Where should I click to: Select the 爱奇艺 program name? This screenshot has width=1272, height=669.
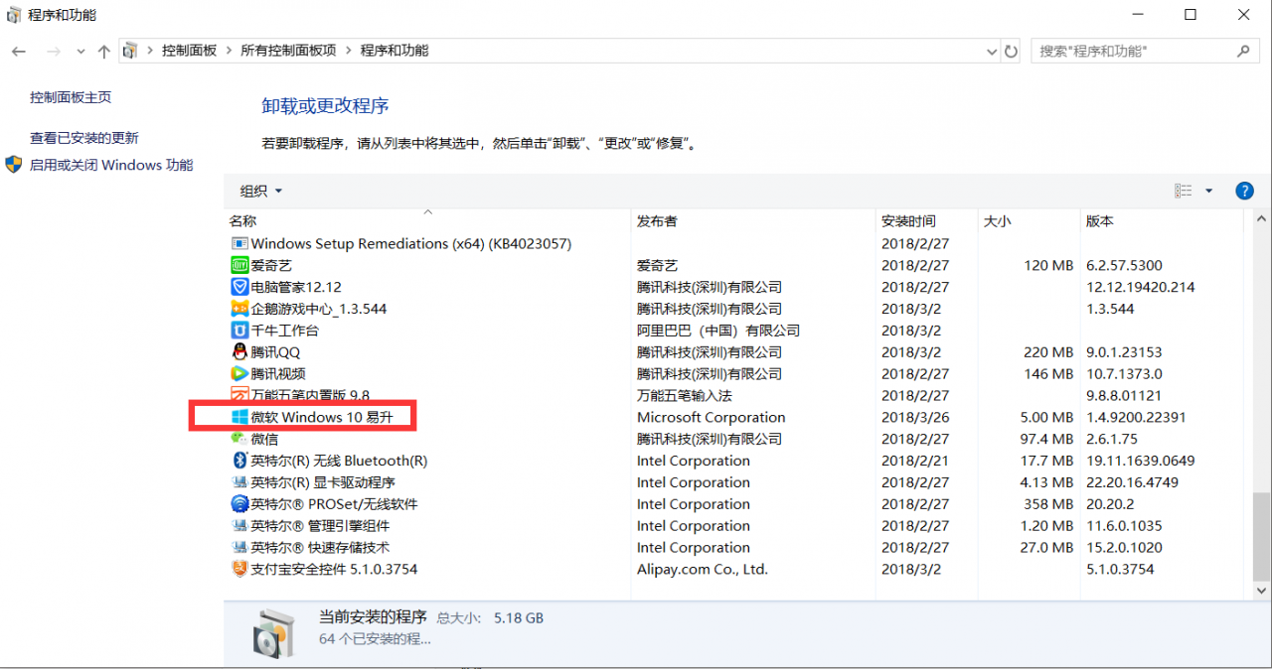(x=271, y=265)
